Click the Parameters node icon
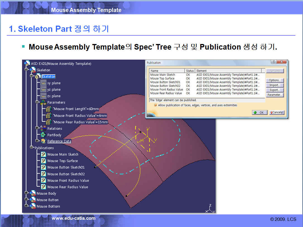 coord(43,102)
